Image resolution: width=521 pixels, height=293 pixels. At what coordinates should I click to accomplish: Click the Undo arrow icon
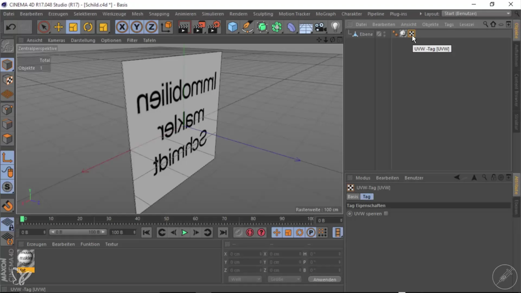(x=11, y=27)
